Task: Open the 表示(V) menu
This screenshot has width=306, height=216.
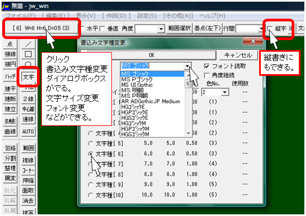Action: [x=85, y=15]
